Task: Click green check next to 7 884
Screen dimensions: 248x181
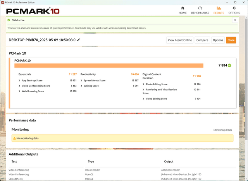Action: 229,66
